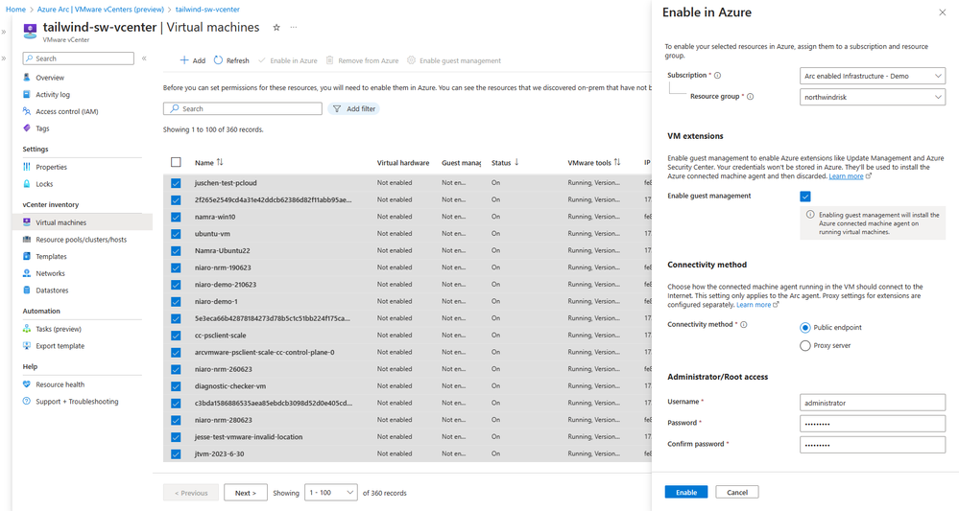Click the Enable button
Viewport: 959px width, 511px height.
tap(686, 492)
